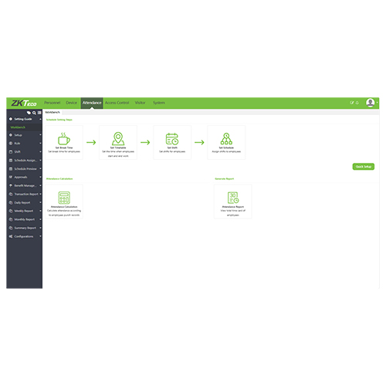Screen dimensions: 386x386
Task: Click the Configurations gears icon
Action: [11, 236]
